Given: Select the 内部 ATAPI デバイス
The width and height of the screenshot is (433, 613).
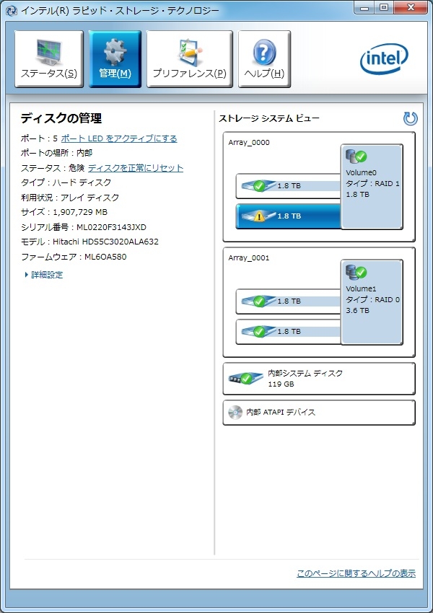Looking at the screenshot, I should click(319, 412).
